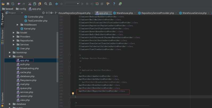
Task: Select filesystems.php in the tree
Action: pos(27,80)
